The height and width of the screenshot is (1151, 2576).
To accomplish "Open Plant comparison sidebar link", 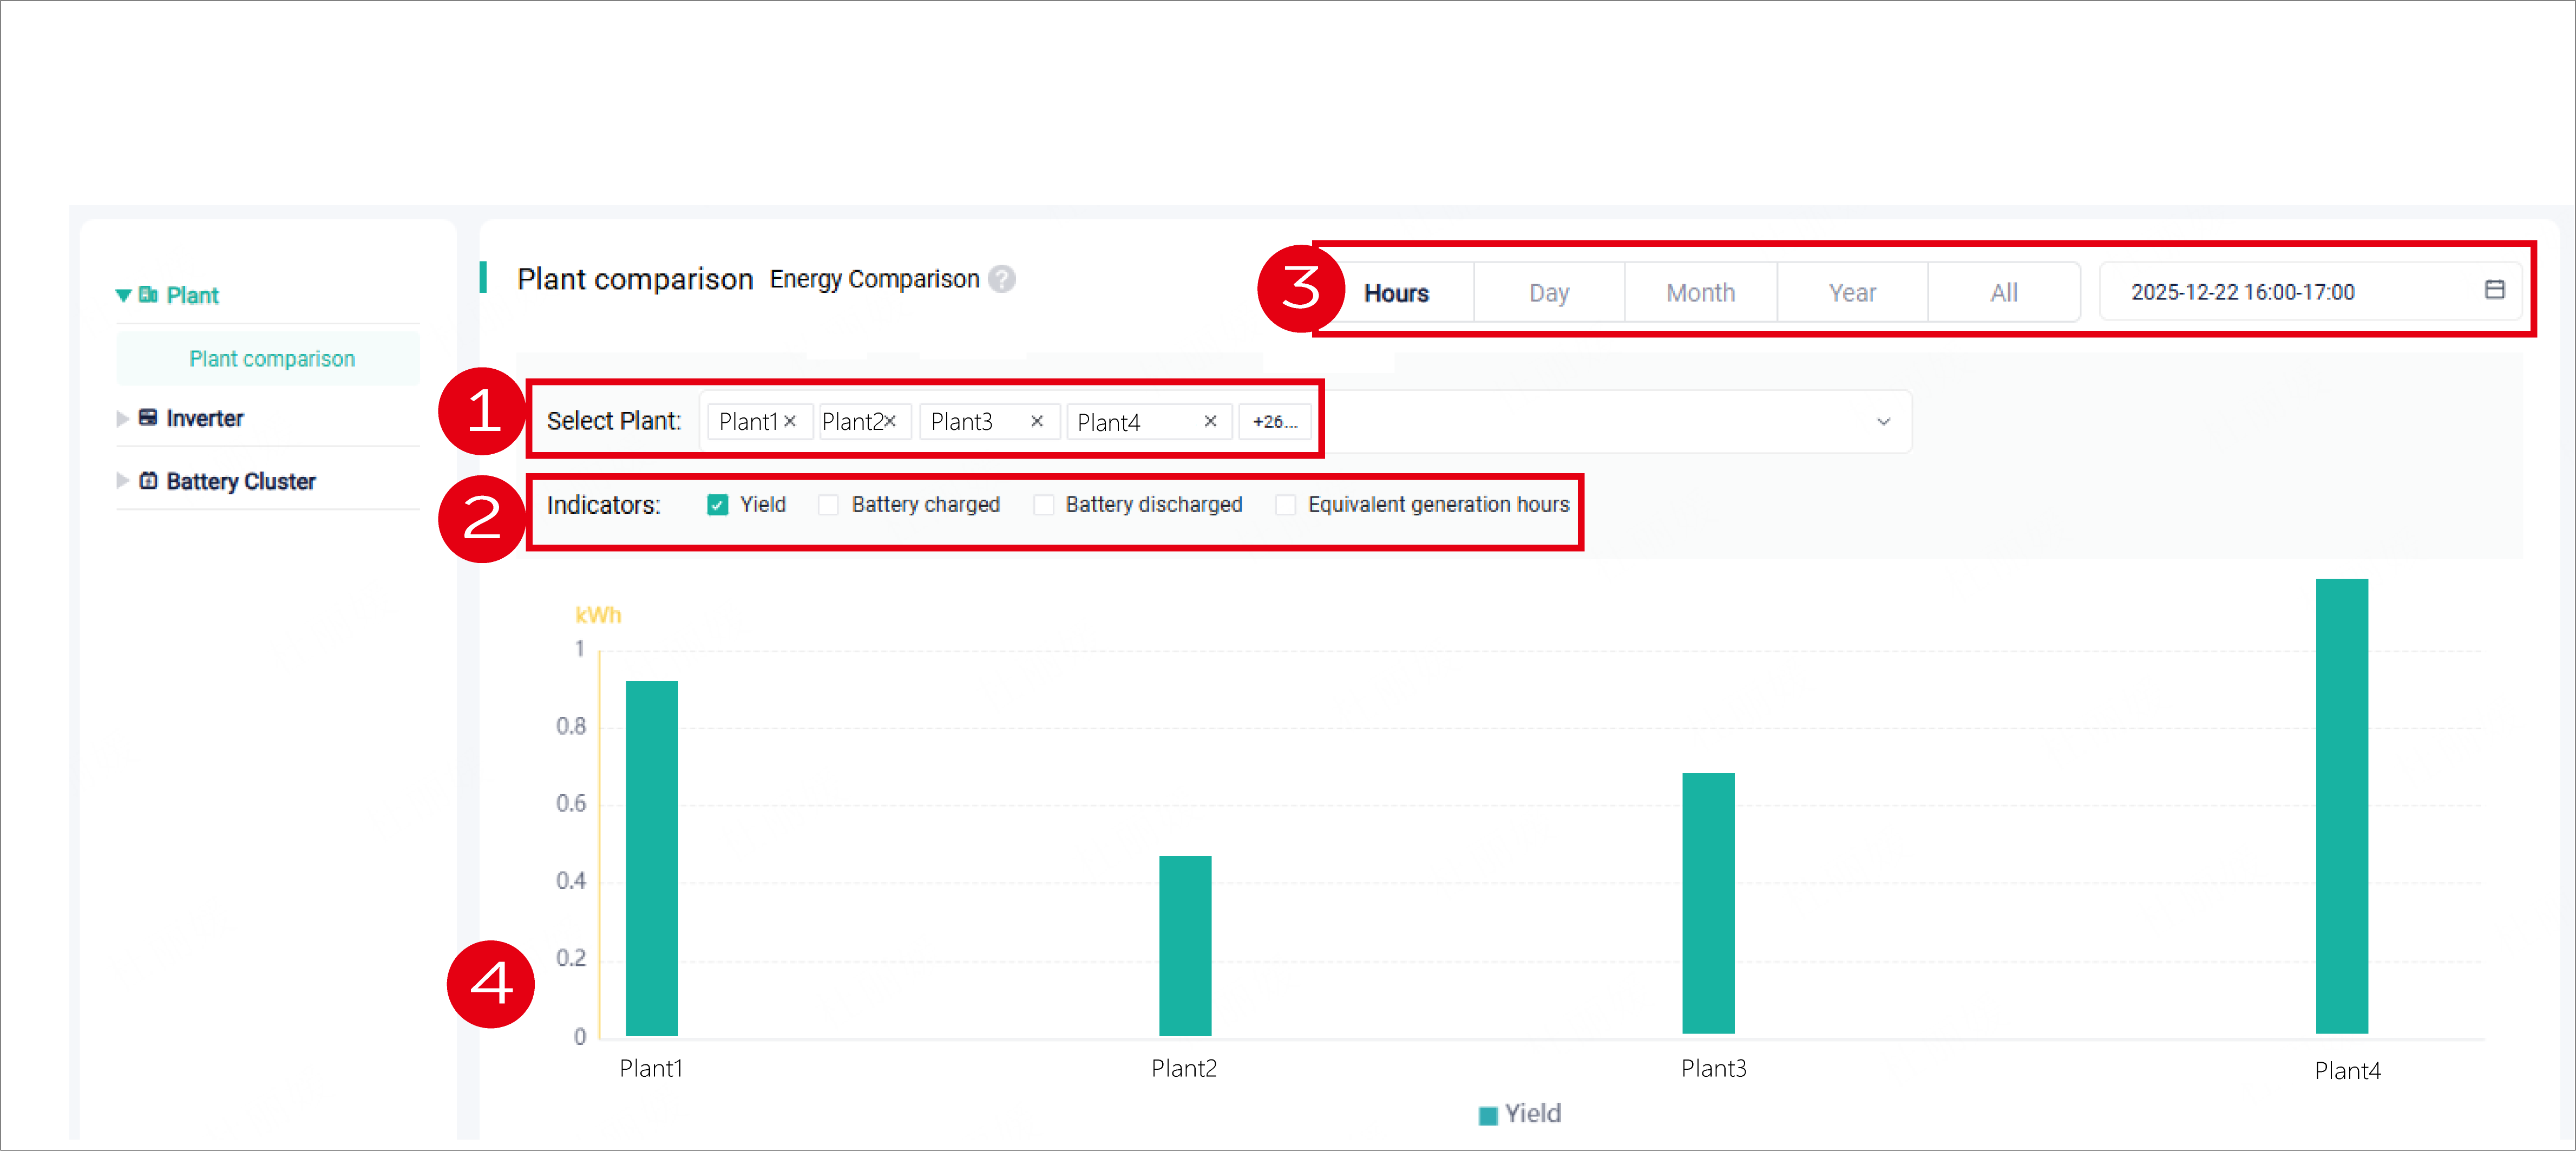I will [272, 359].
